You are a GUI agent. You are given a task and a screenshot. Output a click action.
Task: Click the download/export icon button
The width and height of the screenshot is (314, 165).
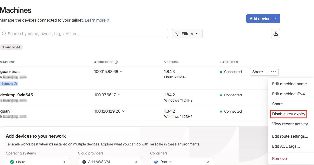[x=275, y=34]
